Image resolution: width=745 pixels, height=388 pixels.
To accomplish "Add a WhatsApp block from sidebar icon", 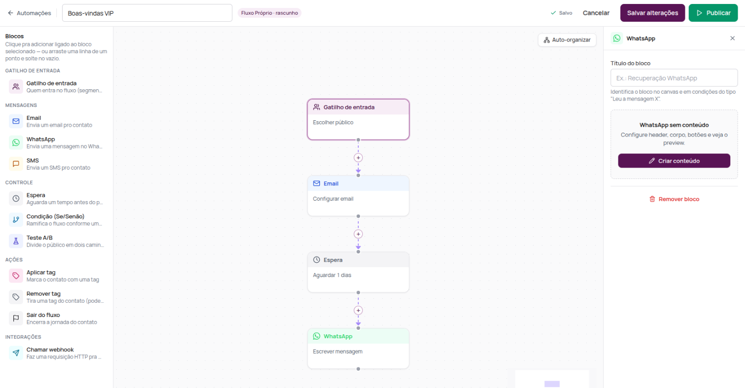I will point(16,142).
